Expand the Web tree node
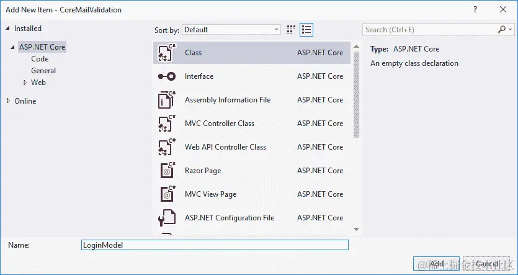The width and height of the screenshot is (518, 275). tap(25, 83)
